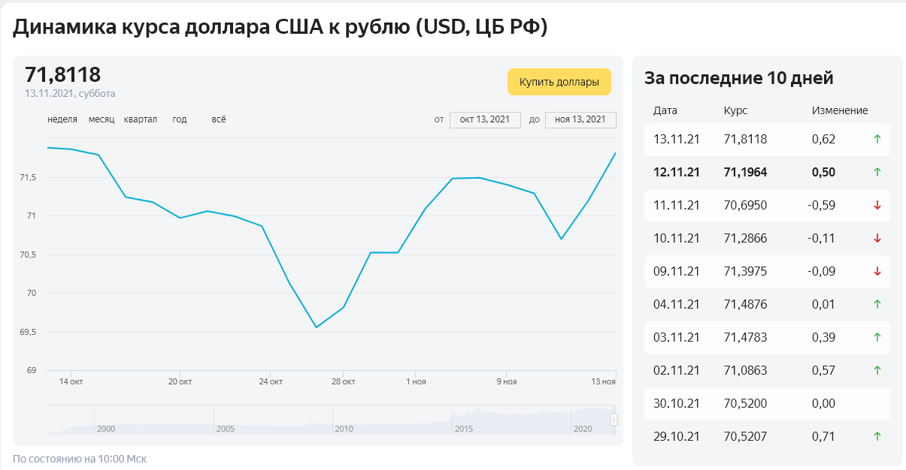Screen dimensions: 906x470
Task: Click green up arrow for 04.11.21 row
Action: pos(877,304)
